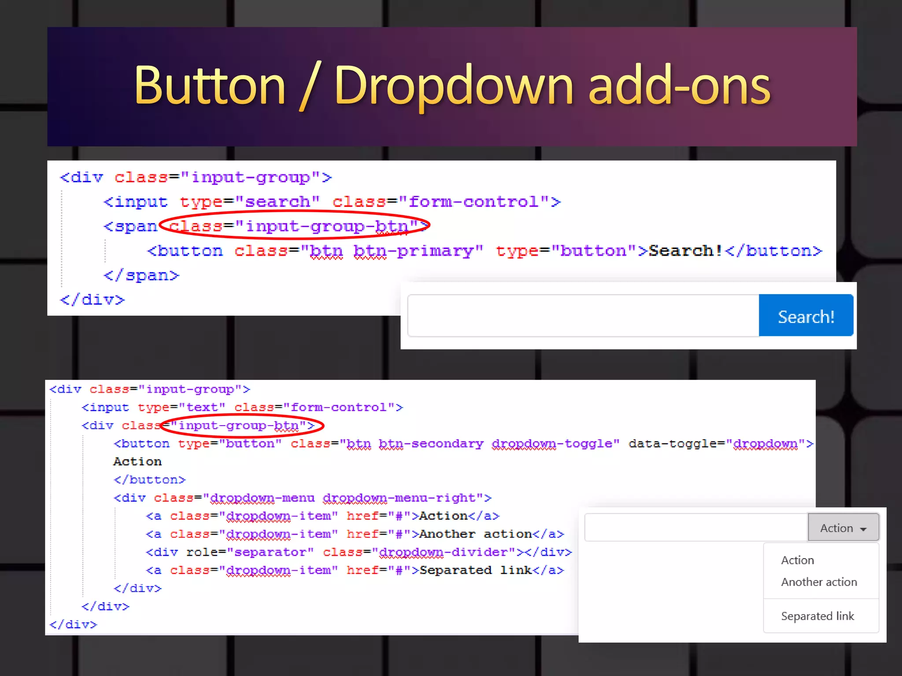Click the input type="text" code line
Screen dimensions: 902x676
pyautogui.click(x=242, y=407)
